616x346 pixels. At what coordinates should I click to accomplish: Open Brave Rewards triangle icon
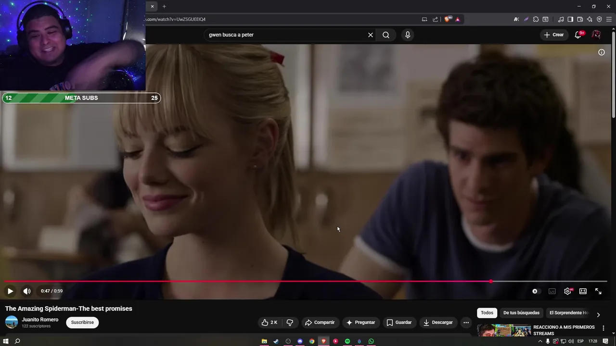point(457,19)
